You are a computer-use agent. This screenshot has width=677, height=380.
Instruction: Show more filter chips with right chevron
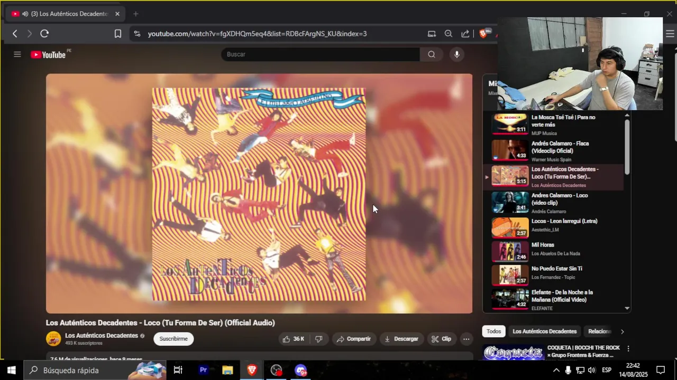[x=622, y=331]
